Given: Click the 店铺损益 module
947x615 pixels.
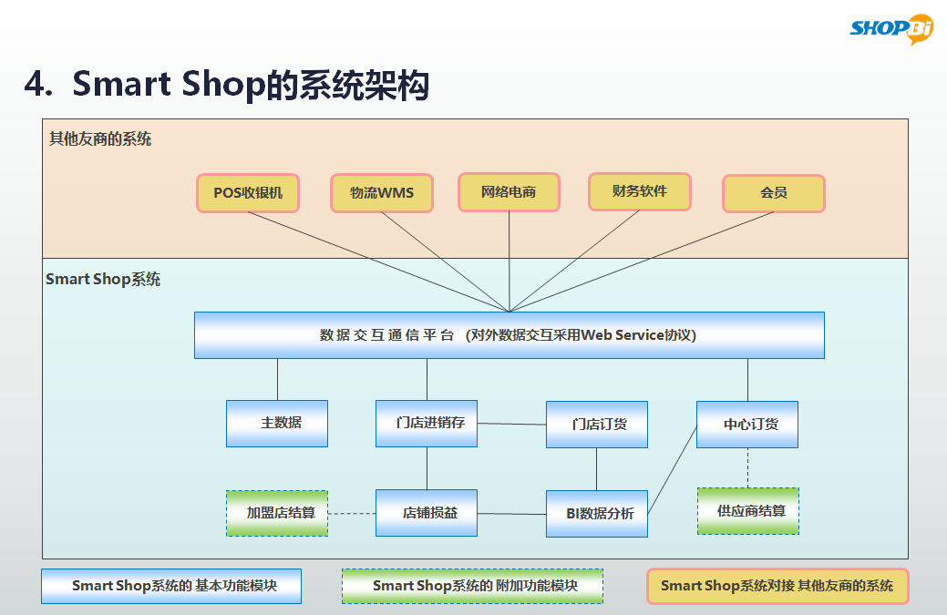Looking at the screenshot, I should pos(427,513).
